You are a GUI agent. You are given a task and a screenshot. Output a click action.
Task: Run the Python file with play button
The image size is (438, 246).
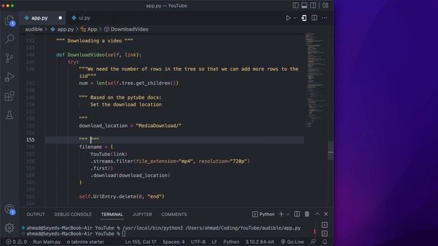tap(288, 18)
